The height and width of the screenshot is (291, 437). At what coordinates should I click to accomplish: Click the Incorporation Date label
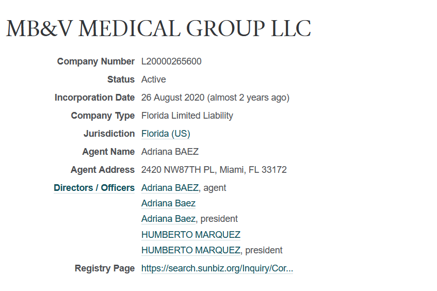[94, 98]
